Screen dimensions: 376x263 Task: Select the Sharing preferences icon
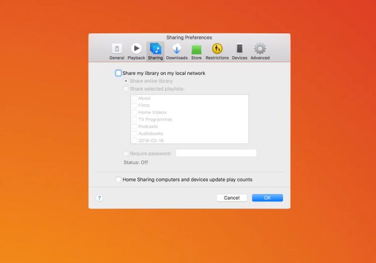point(155,50)
